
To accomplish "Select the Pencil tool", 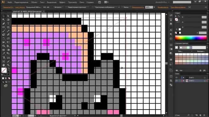I will (8, 31).
